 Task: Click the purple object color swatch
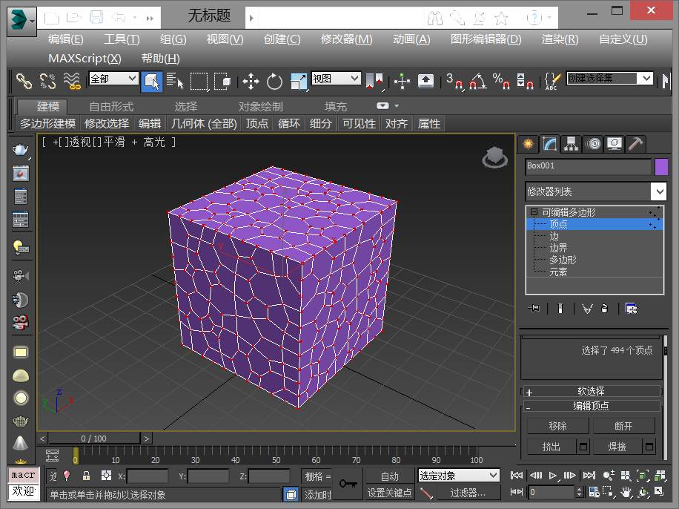[x=661, y=167]
